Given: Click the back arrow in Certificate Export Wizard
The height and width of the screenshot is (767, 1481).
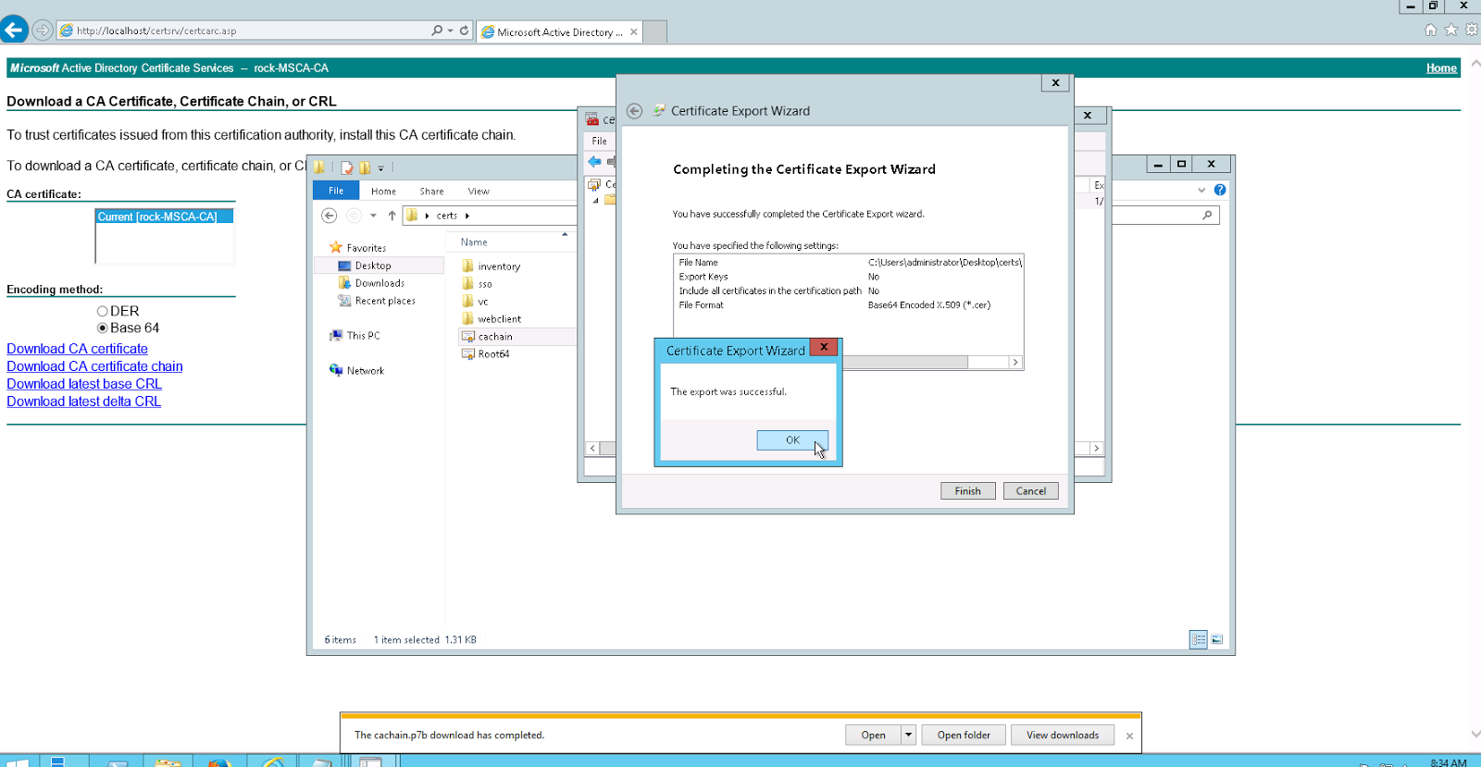Looking at the screenshot, I should point(634,111).
